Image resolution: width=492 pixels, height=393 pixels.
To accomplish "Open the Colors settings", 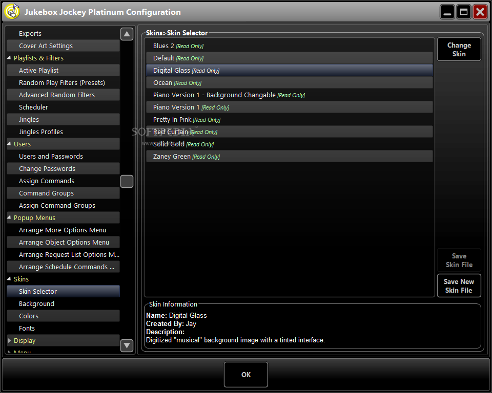I will [x=63, y=316].
